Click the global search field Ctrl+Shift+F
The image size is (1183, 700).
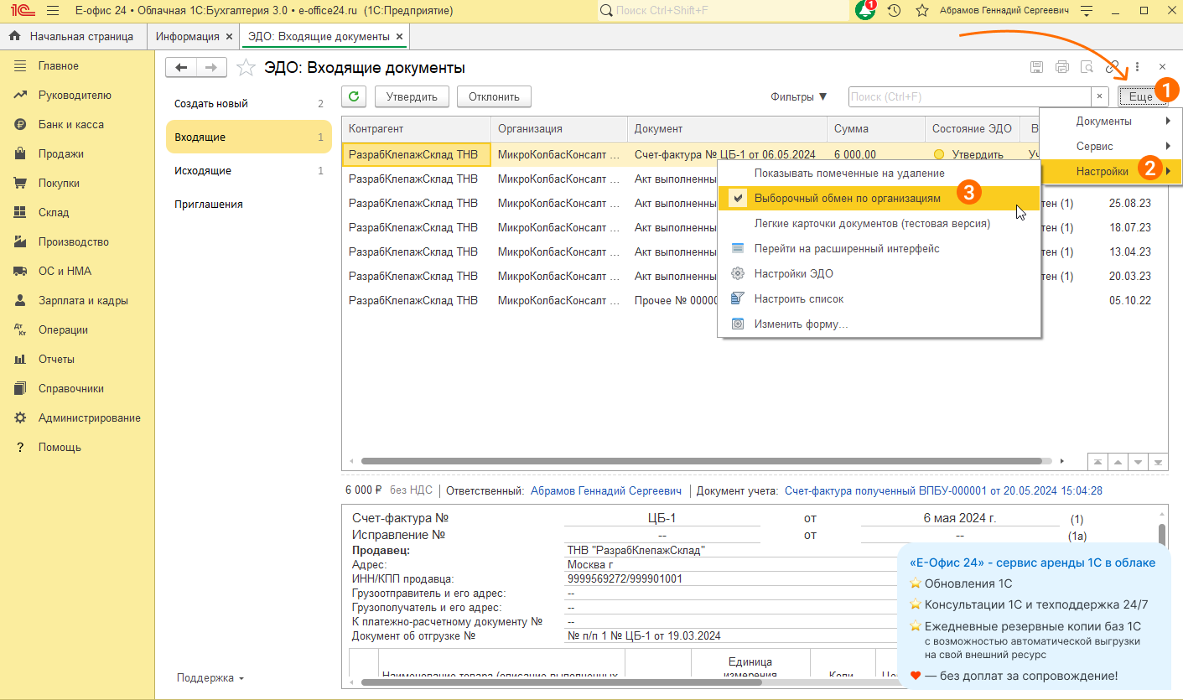[724, 11]
